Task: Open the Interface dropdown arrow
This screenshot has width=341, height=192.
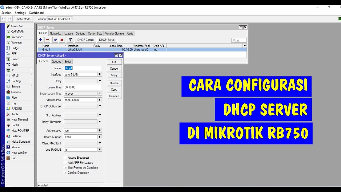Action: (x=100, y=75)
